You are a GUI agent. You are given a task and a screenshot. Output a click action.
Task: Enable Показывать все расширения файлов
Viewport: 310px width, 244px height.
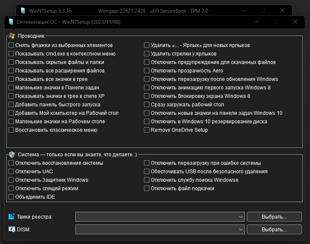point(11,71)
